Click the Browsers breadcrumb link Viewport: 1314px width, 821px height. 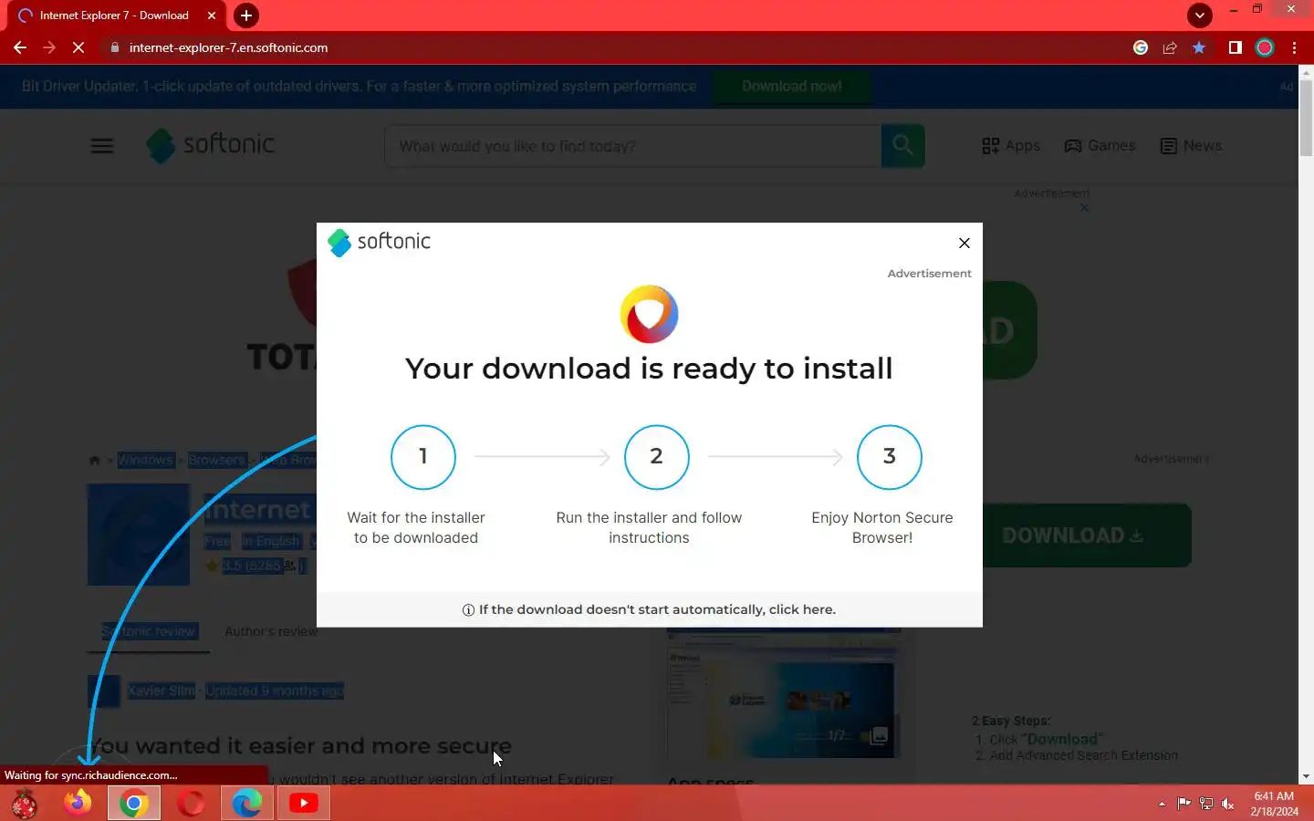pyautogui.click(x=217, y=460)
